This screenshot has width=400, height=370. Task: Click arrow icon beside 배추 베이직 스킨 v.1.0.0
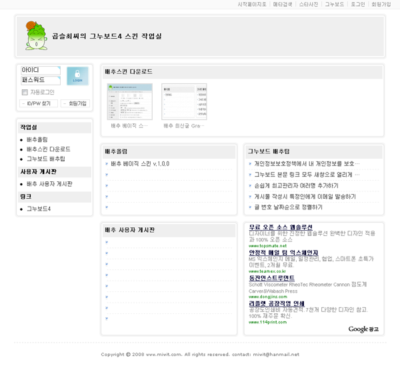tap(107, 164)
